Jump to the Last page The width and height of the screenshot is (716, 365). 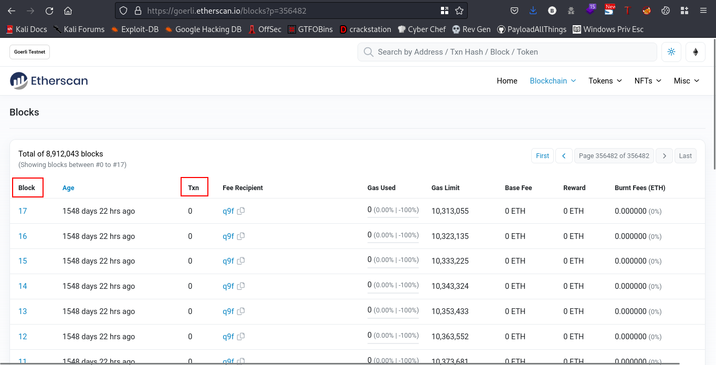pyautogui.click(x=686, y=156)
